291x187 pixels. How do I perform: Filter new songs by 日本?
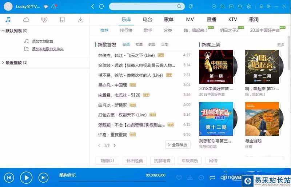165,45
